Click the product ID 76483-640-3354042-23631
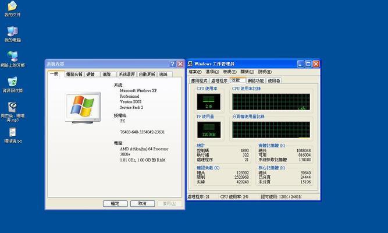This screenshot has width=388, height=233. 143,132
